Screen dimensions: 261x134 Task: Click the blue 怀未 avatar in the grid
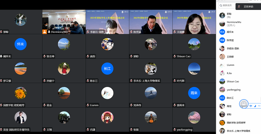click(21, 44)
